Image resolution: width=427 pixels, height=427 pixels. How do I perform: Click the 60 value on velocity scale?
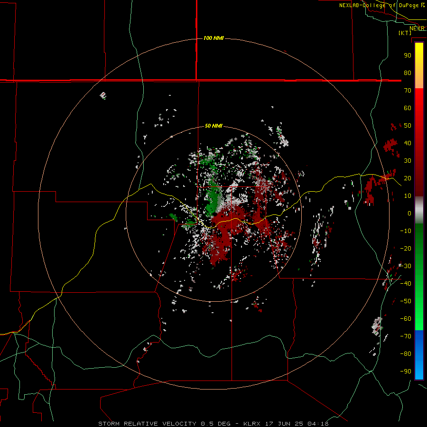click(408, 108)
